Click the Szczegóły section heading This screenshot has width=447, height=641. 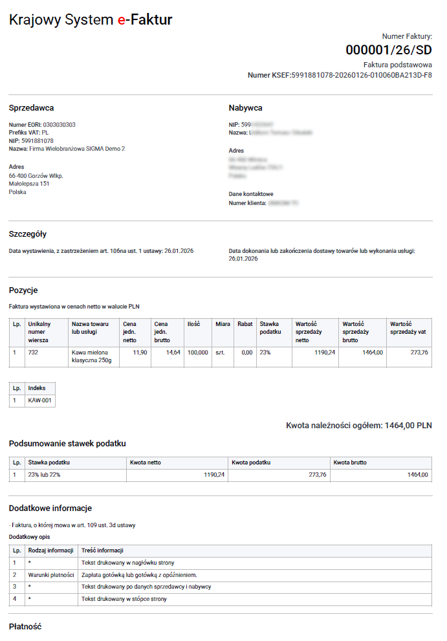[x=28, y=234]
